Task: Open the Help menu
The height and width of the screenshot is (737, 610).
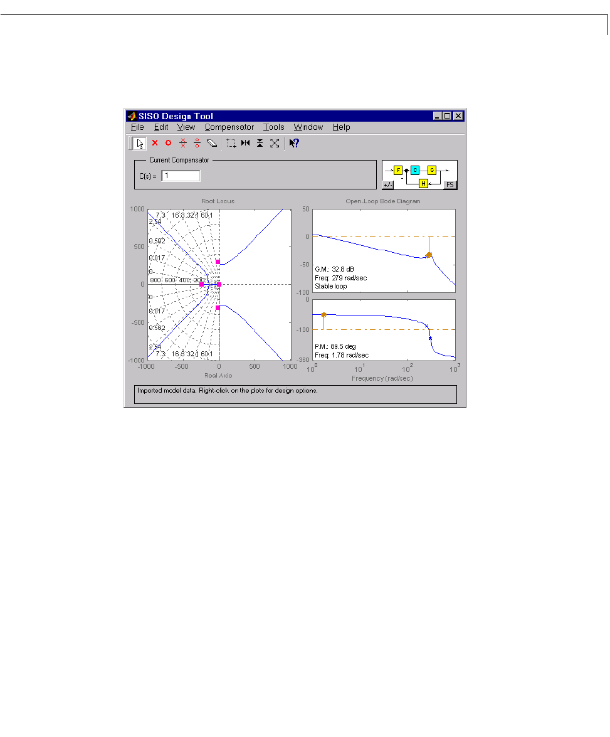Action: coord(342,127)
